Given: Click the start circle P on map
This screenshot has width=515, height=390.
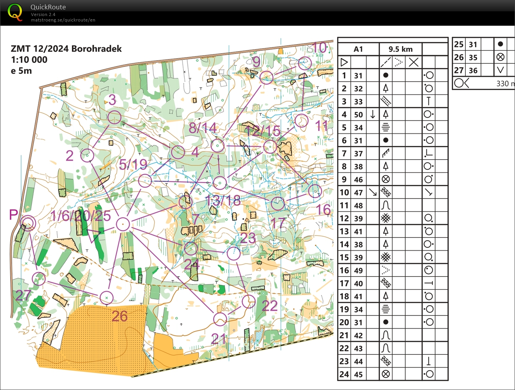Looking at the screenshot, I should click(28, 223).
